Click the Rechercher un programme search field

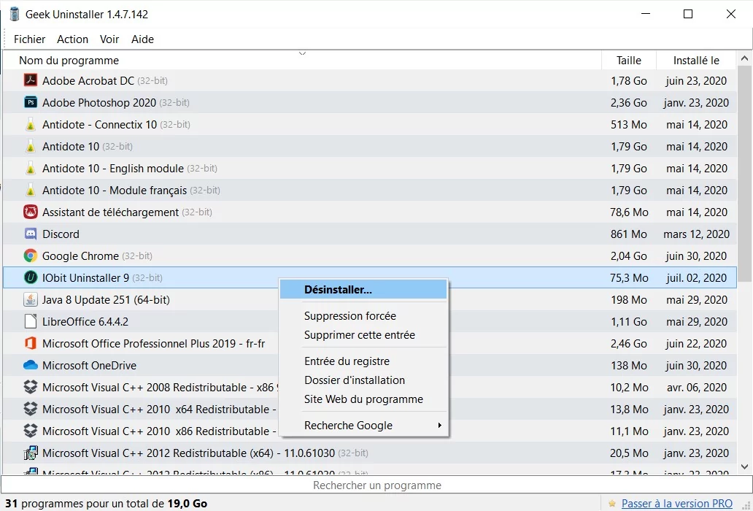coord(377,485)
